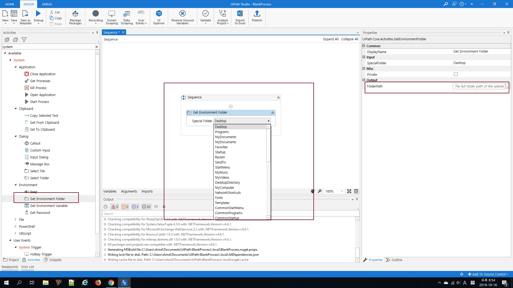This screenshot has height=288, width=513.
Task: Expand the PowerShell activities tree node
Action: click(x=15, y=226)
